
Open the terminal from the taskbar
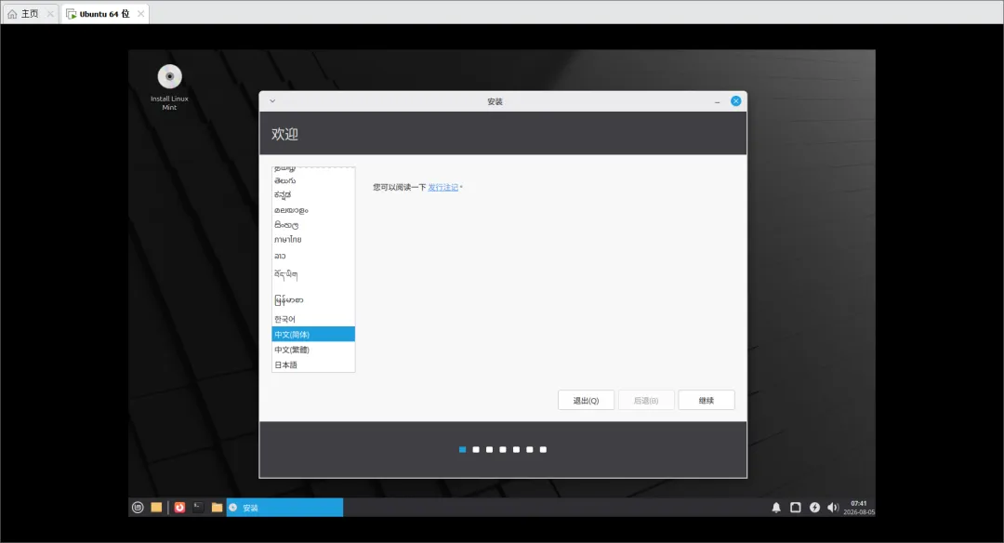point(198,507)
